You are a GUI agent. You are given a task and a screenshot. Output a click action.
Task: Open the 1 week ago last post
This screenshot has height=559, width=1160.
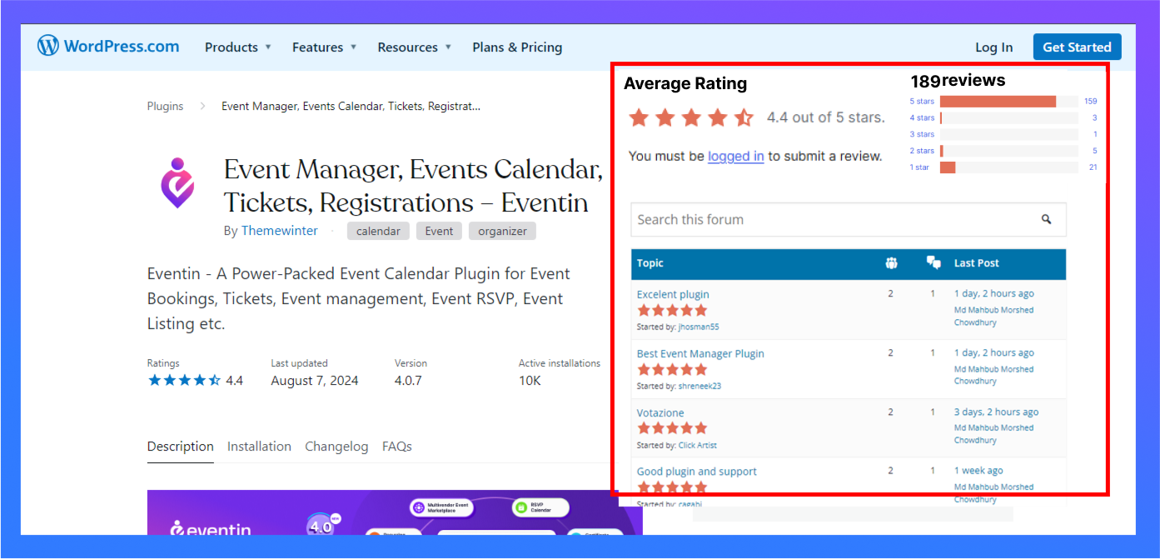pyautogui.click(x=978, y=471)
